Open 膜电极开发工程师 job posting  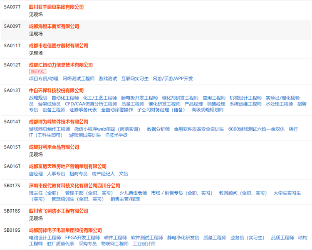point(139,98)
